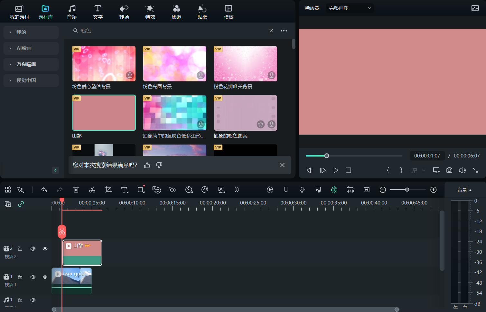The height and width of the screenshot is (312, 486).
Task: Click the color palette icon in toolbar
Action: [205, 190]
